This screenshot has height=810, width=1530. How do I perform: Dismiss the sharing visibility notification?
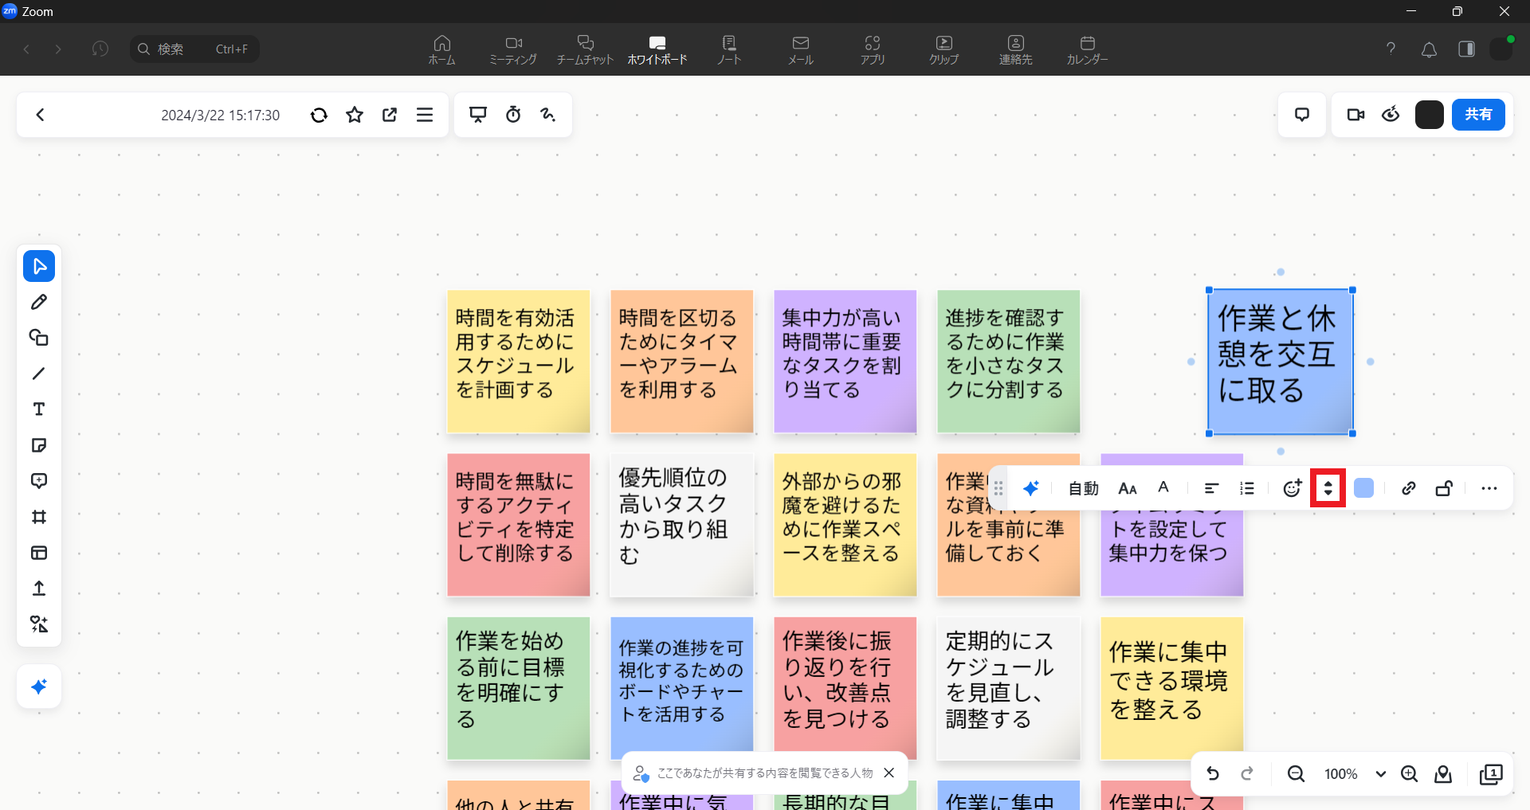889,773
